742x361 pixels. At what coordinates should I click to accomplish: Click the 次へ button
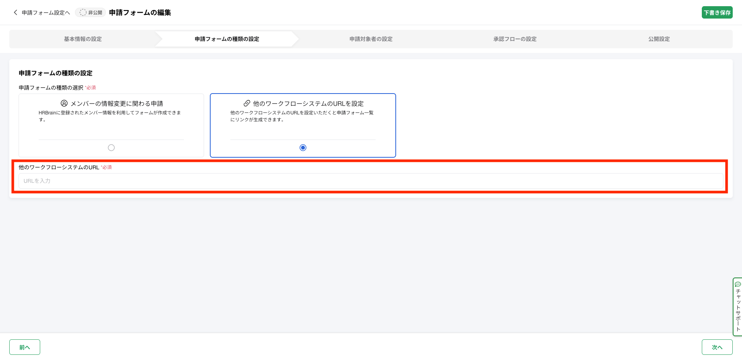click(717, 347)
